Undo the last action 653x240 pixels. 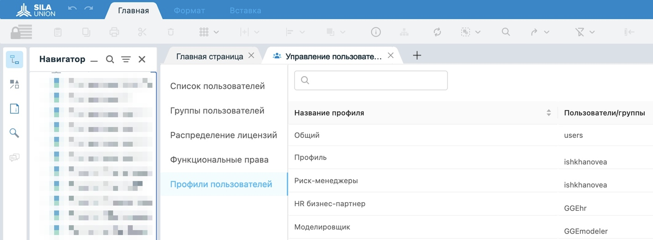pos(72,9)
